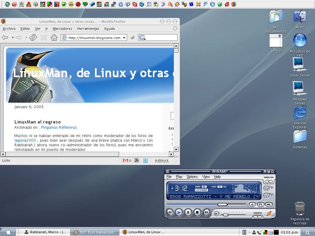The width and height of the screenshot is (315, 236).
Task: Open Internet Explorer desktop shortcut
Action: [300, 113]
